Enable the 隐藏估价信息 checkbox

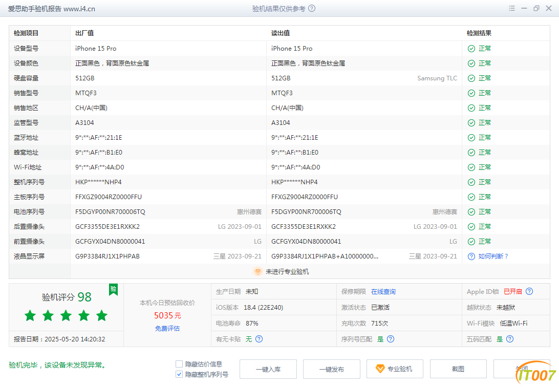click(x=179, y=364)
